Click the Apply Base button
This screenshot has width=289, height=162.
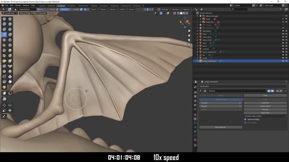pyautogui.click(x=265, y=113)
